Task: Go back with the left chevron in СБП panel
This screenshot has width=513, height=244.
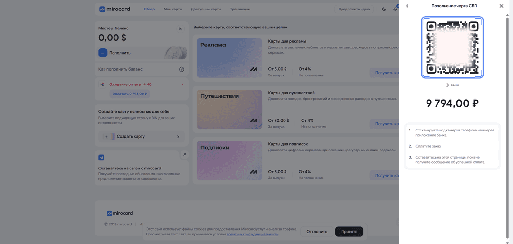Action: click(407, 6)
